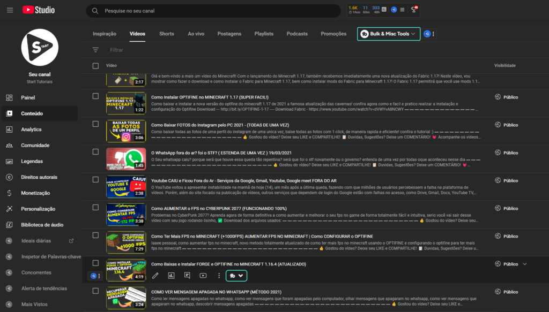Click the Start channel avatar
The height and width of the screenshot is (312, 549).
(40, 48)
